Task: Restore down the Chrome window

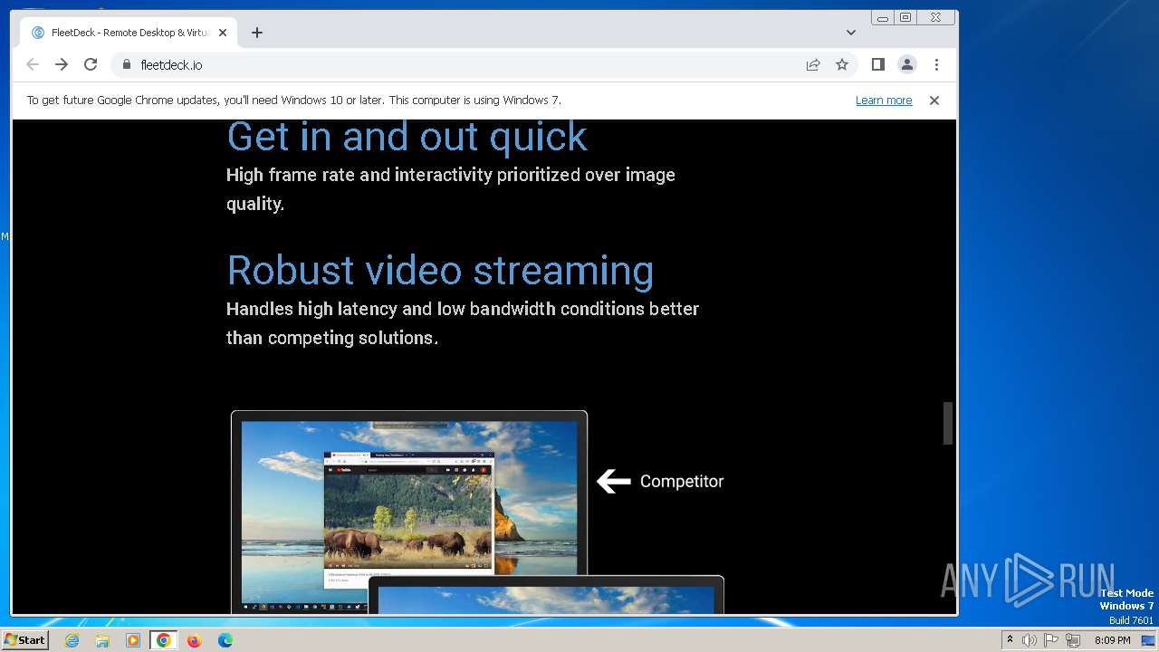Action: coord(905,17)
